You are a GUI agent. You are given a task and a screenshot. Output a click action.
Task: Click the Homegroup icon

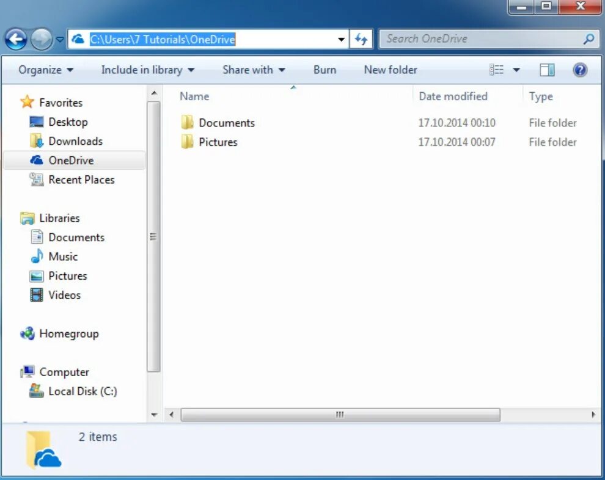coord(28,333)
